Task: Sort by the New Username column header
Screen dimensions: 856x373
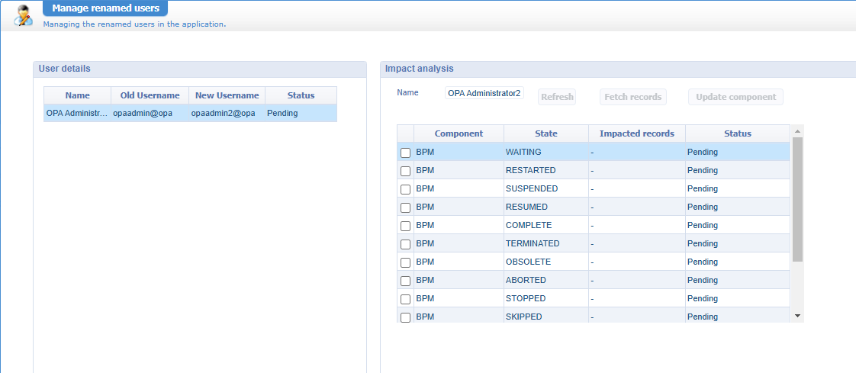Action: (x=227, y=95)
